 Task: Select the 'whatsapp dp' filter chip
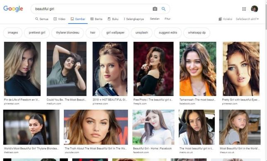click(x=197, y=33)
